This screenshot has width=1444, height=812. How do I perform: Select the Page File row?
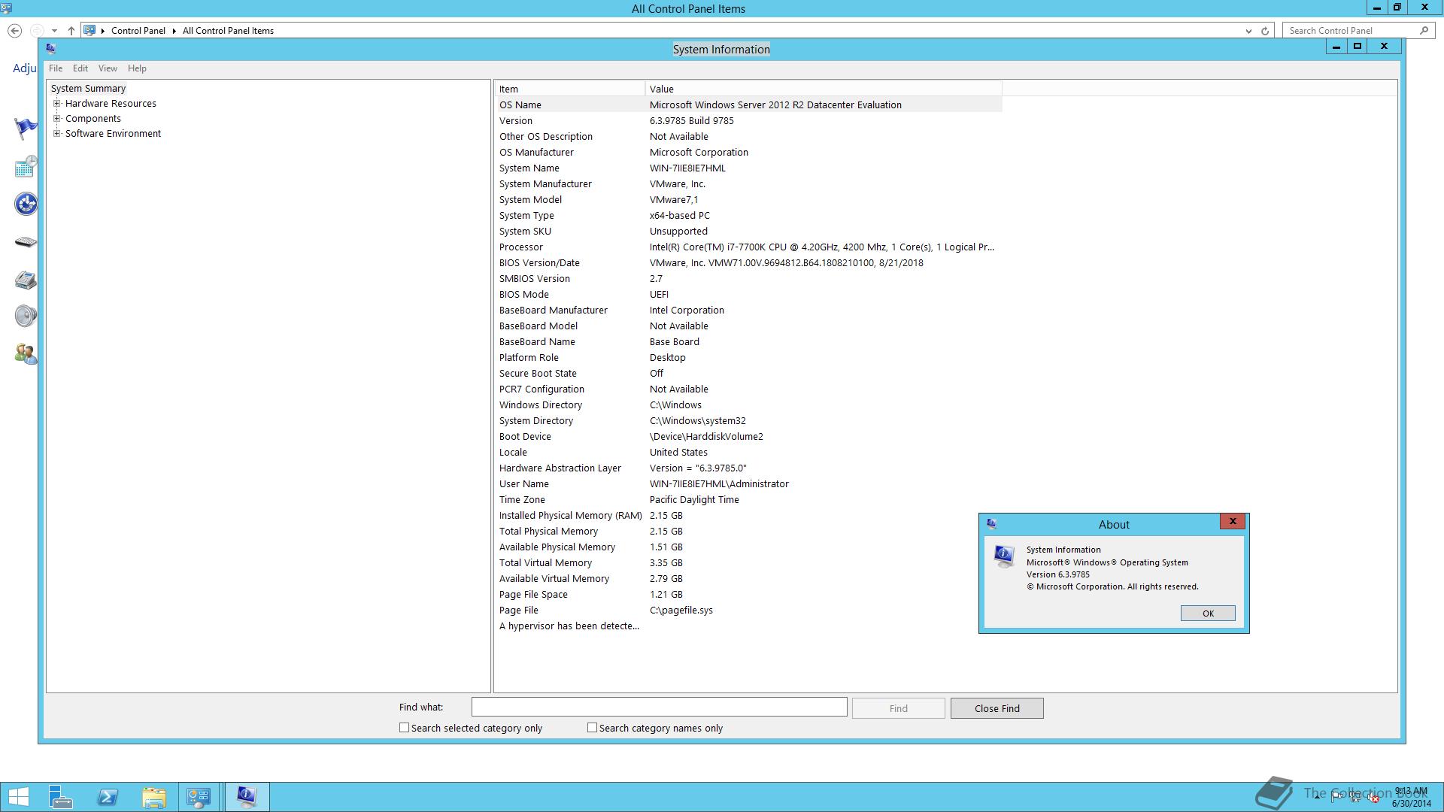748,611
